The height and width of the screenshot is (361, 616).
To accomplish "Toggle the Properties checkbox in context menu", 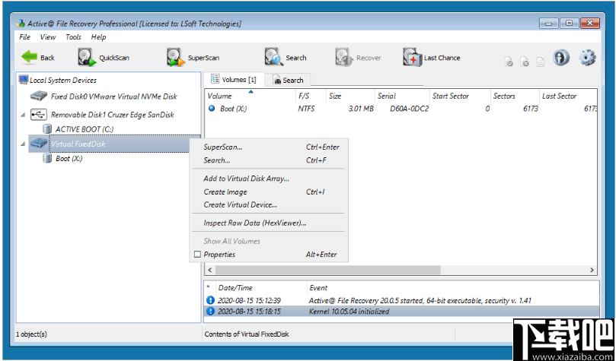I will point(198,255).
